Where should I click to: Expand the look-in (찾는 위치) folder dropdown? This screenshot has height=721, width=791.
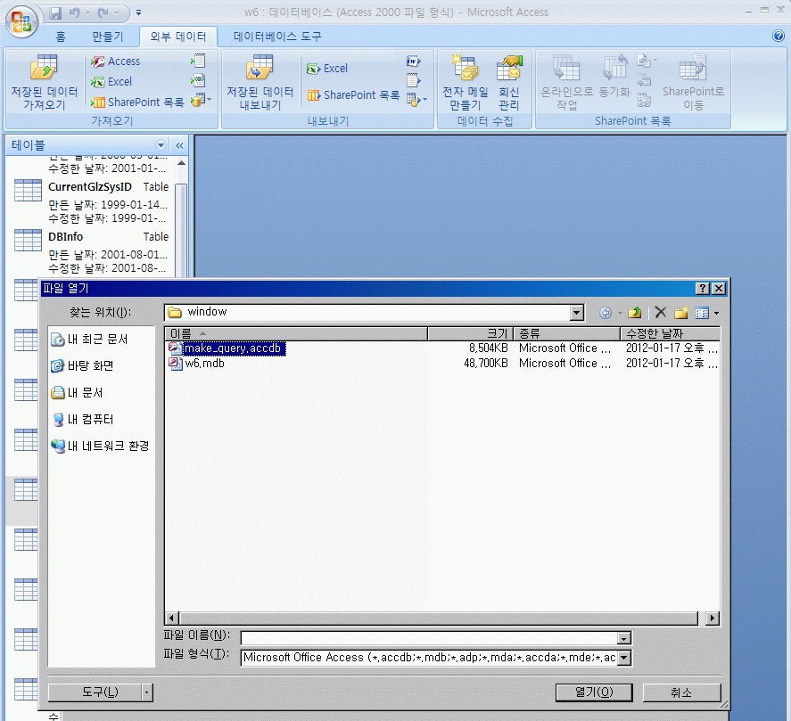point(576,313)
